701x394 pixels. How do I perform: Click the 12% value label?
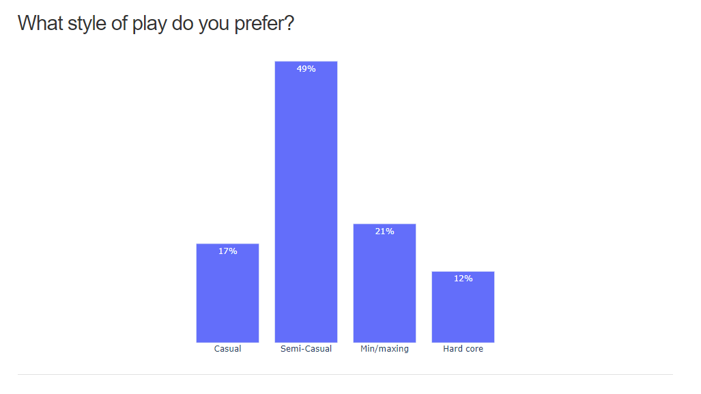[x=463, y=279]
